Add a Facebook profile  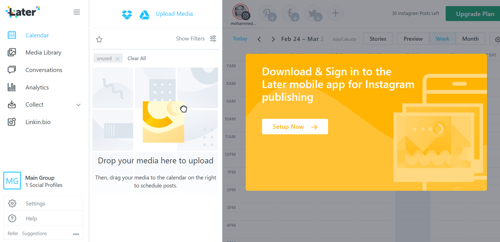pyautogui.click(x=290, y=13)
